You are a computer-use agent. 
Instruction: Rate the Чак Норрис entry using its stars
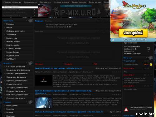(x=116, y=72)
